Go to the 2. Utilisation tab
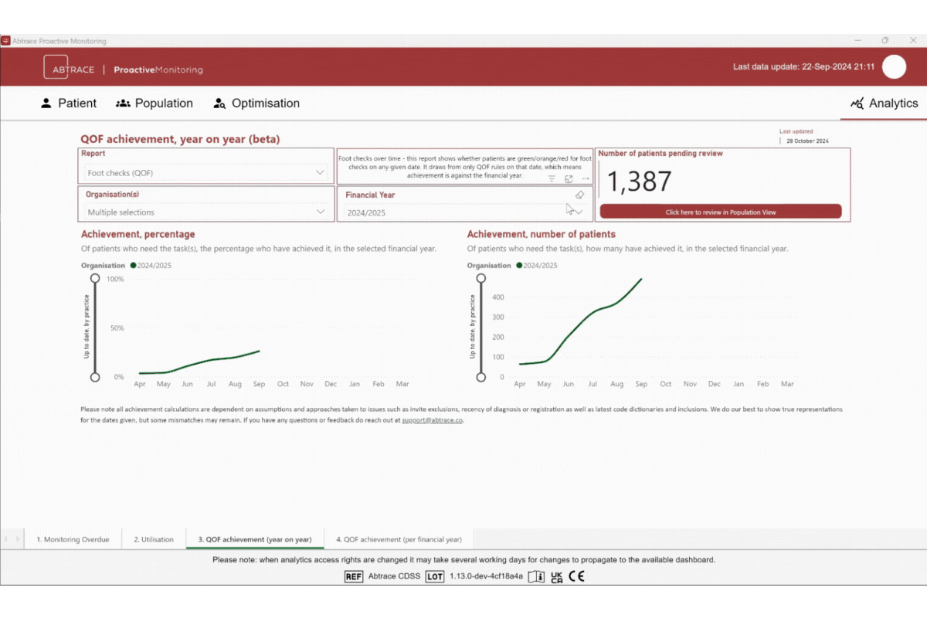This screenshot has height=618, width=927. [153, 539]
